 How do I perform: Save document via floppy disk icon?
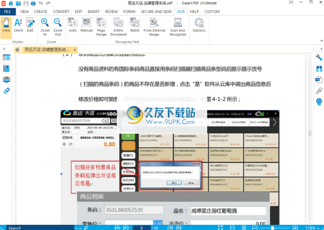click(26, 3)
